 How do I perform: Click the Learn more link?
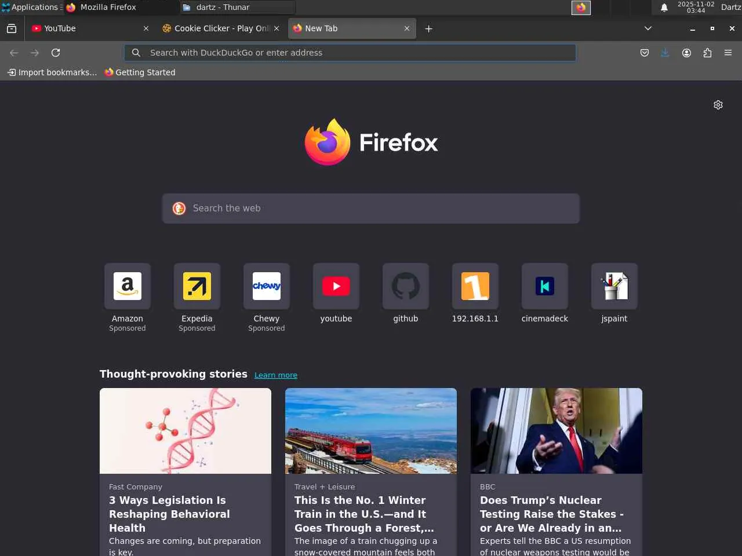pyautogui.click(x=276, y=375)
